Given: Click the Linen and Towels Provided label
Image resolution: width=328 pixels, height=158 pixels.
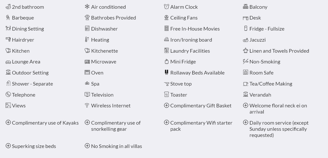Looking at the screenshot, I should click(279, 51).
